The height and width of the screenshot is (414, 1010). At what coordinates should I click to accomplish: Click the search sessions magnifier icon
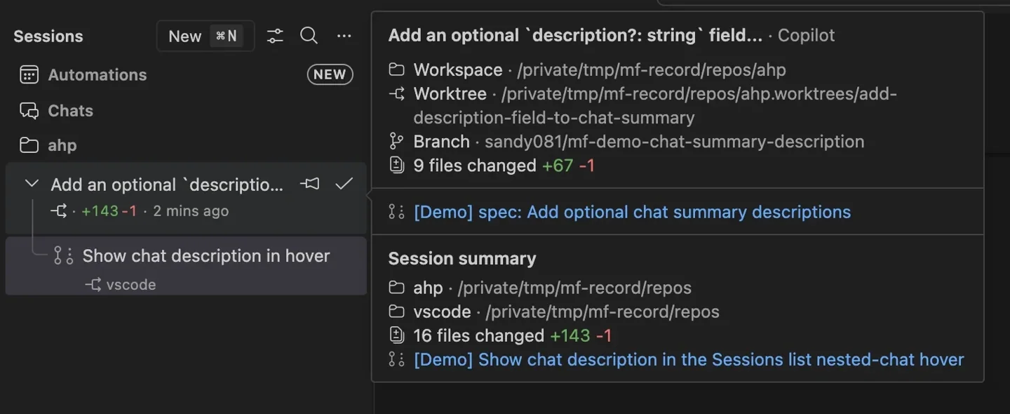[309, 36]
